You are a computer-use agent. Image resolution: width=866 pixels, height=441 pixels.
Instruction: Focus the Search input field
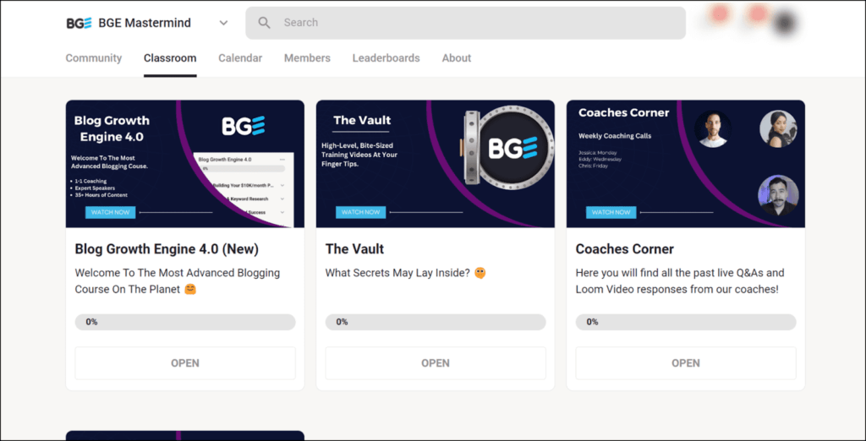point(474,24)
